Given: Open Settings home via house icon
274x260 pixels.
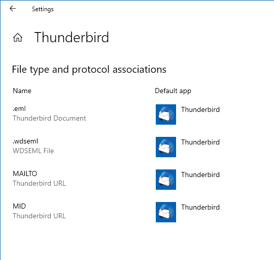Looking at the screenshot, I should point(18,37).
